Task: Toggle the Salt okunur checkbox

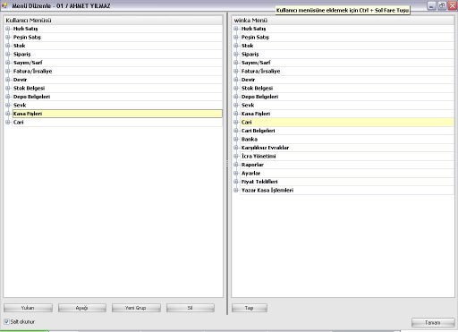Action: 6,321
